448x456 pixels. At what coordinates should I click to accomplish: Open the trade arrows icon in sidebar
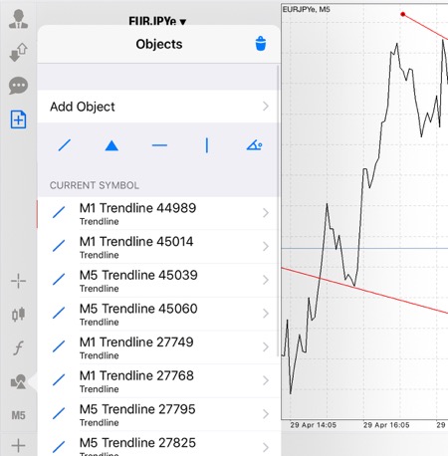(x=18, y=52)
